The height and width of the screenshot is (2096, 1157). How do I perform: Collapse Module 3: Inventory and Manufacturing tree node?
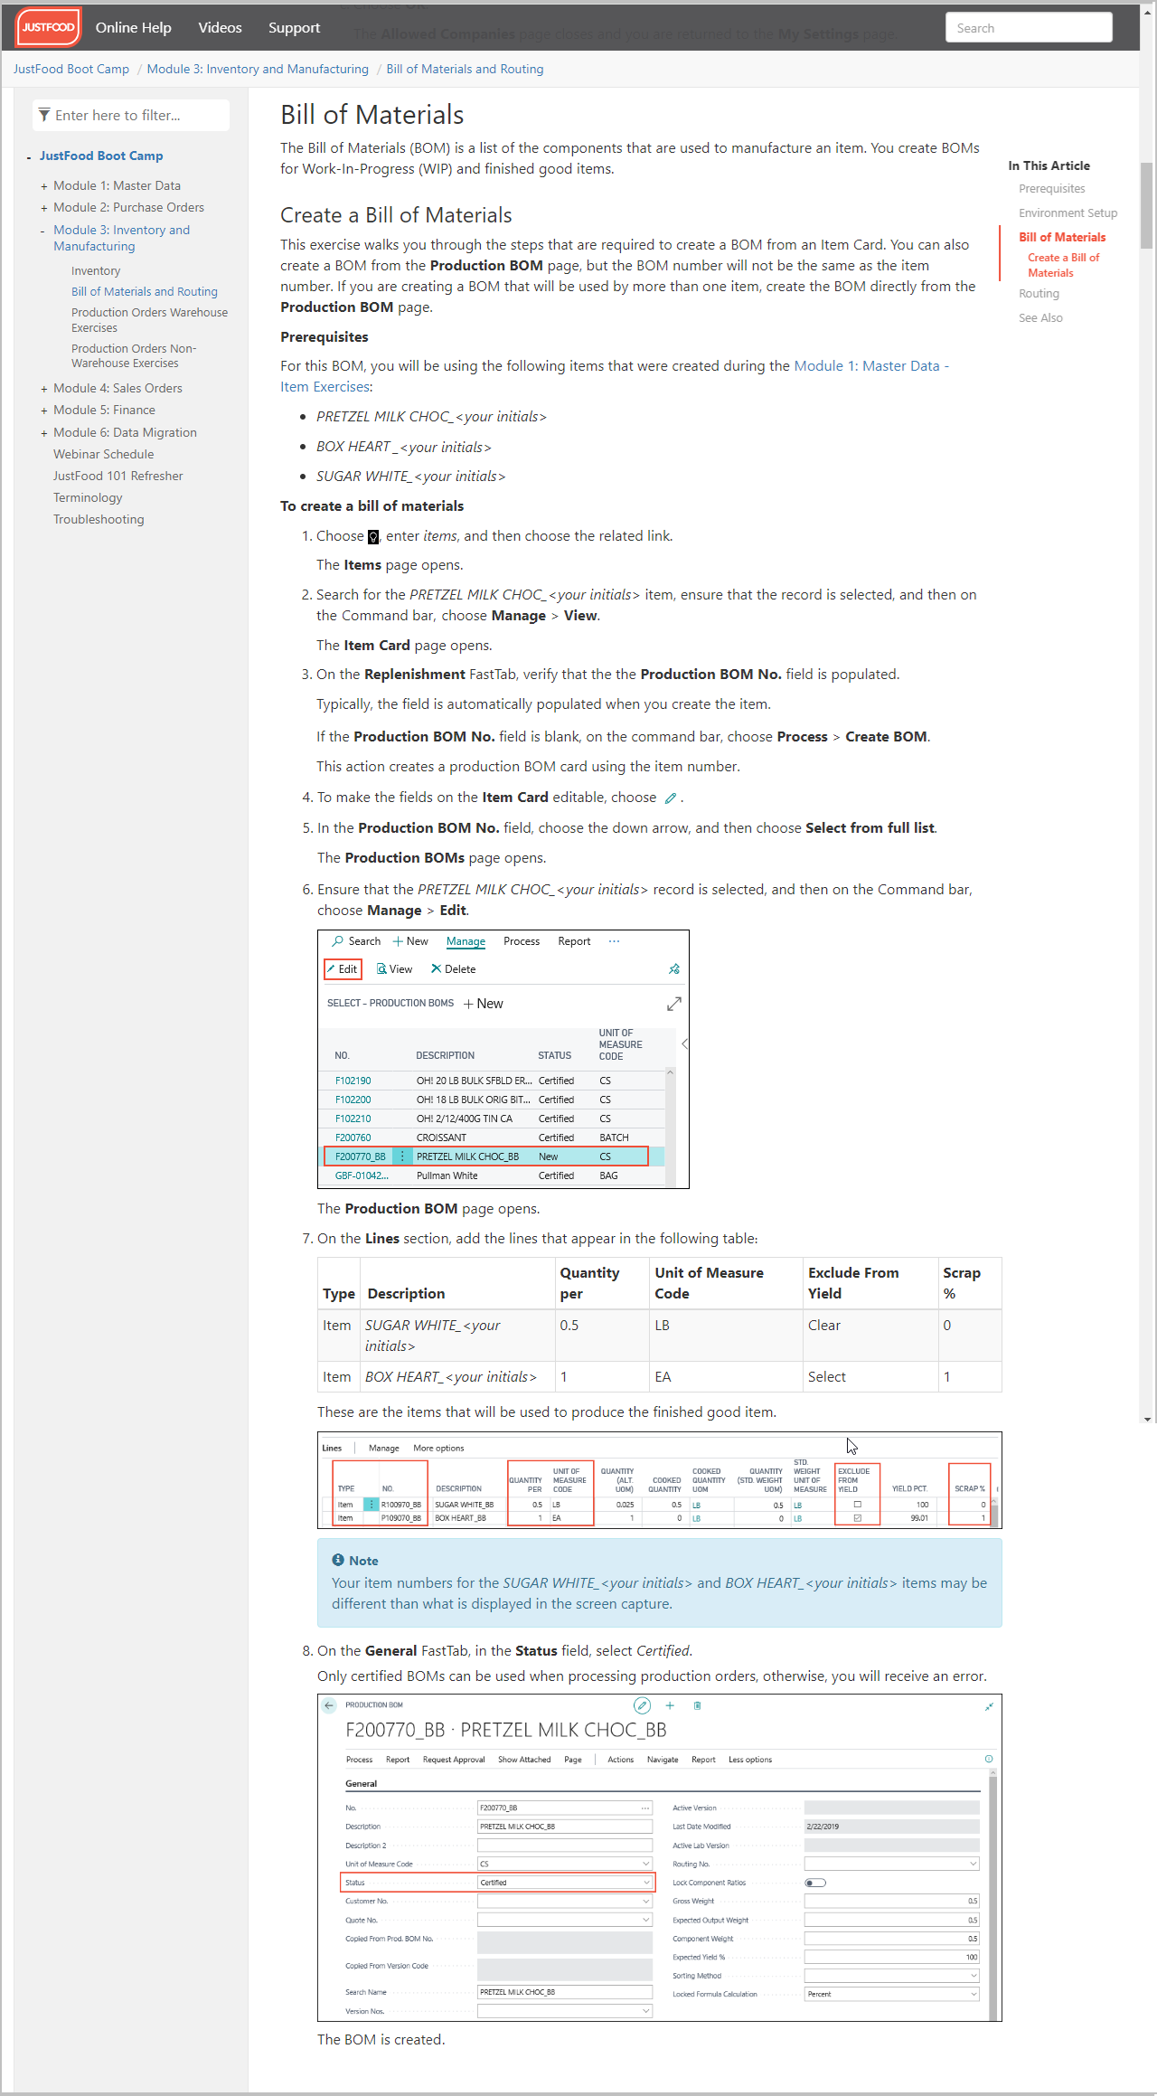42,231
